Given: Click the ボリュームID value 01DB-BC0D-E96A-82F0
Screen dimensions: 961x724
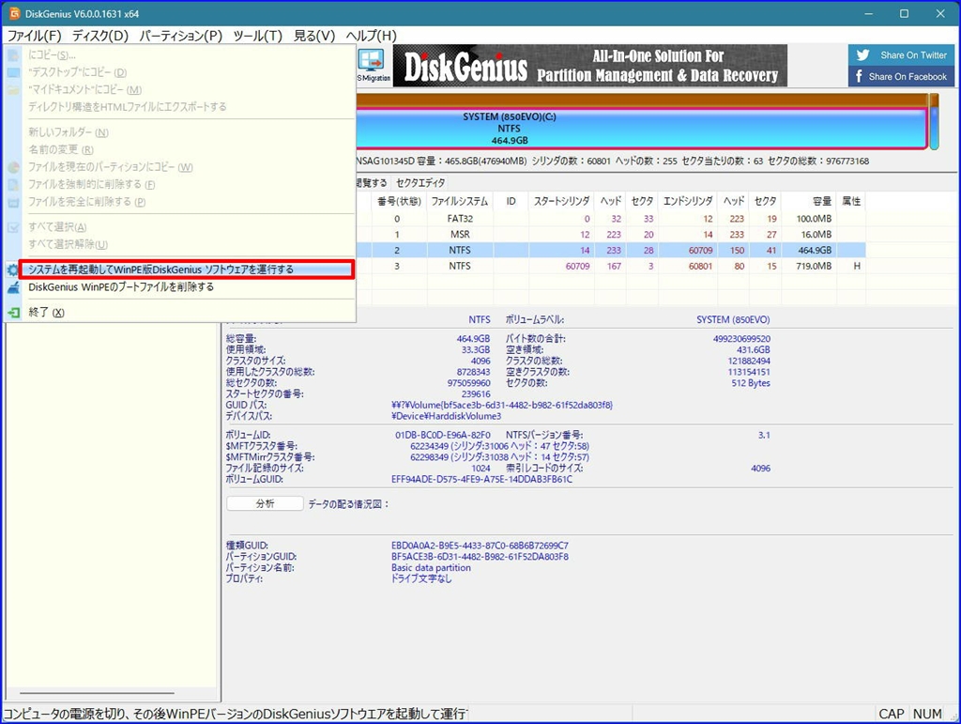Looking at the screenshot, I should [x=443, y=435].
